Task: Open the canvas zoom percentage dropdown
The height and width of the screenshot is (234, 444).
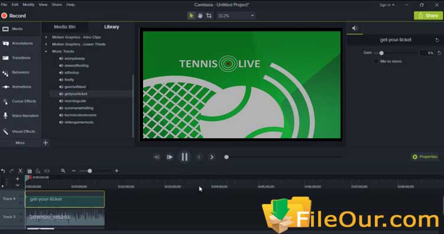Action: tap(236, 16)
